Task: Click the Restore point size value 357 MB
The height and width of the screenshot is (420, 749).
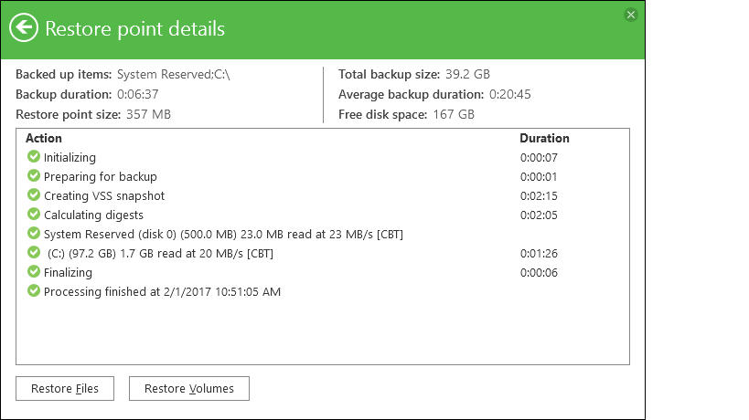Action: point(148,114)
